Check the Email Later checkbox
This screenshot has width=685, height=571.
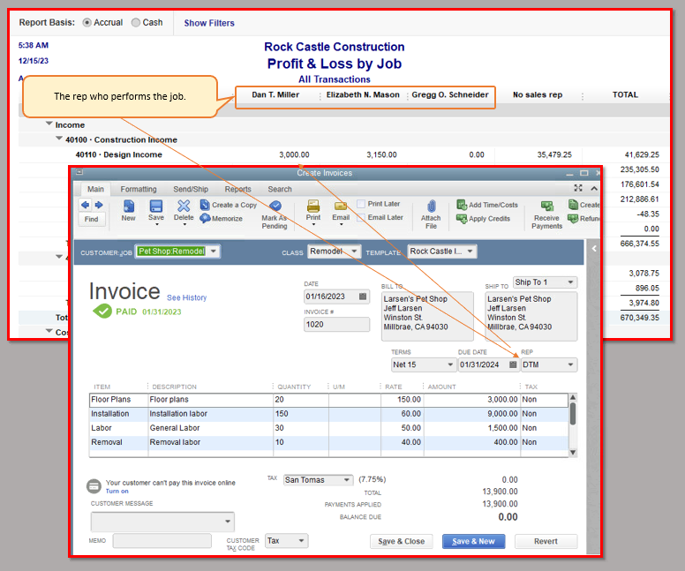[361, 218]
